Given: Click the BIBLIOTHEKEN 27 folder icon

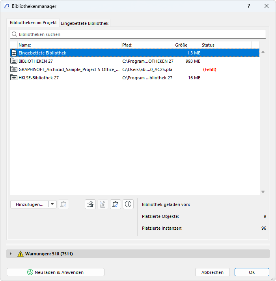Looking at the screenshot, I should tap(14, 61).
